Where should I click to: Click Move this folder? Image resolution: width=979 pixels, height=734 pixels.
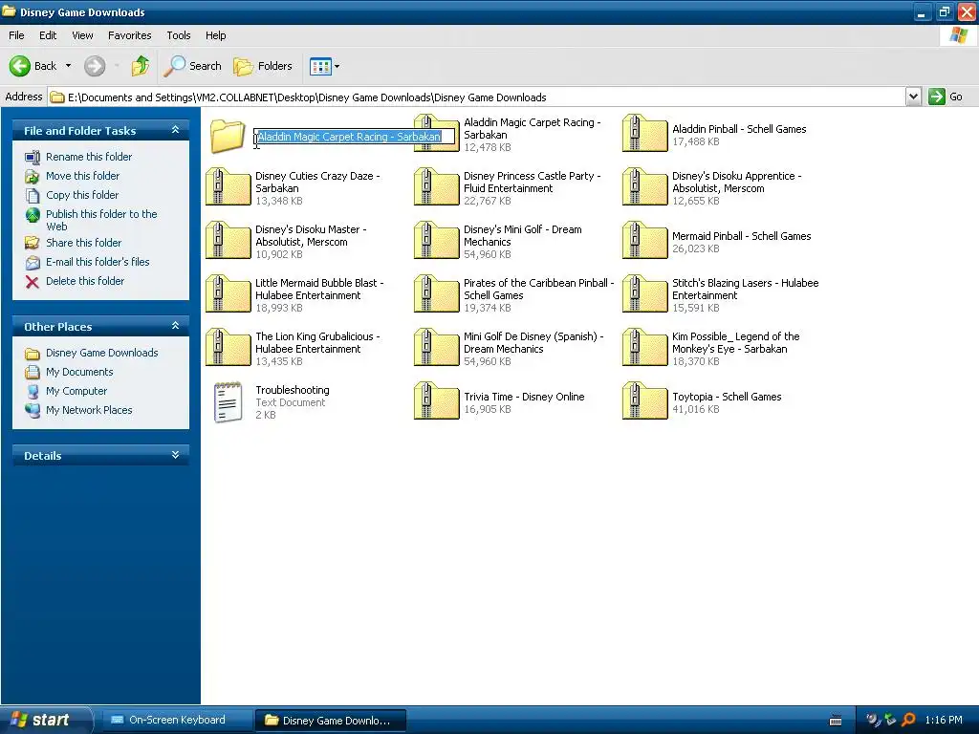(82, 176)
